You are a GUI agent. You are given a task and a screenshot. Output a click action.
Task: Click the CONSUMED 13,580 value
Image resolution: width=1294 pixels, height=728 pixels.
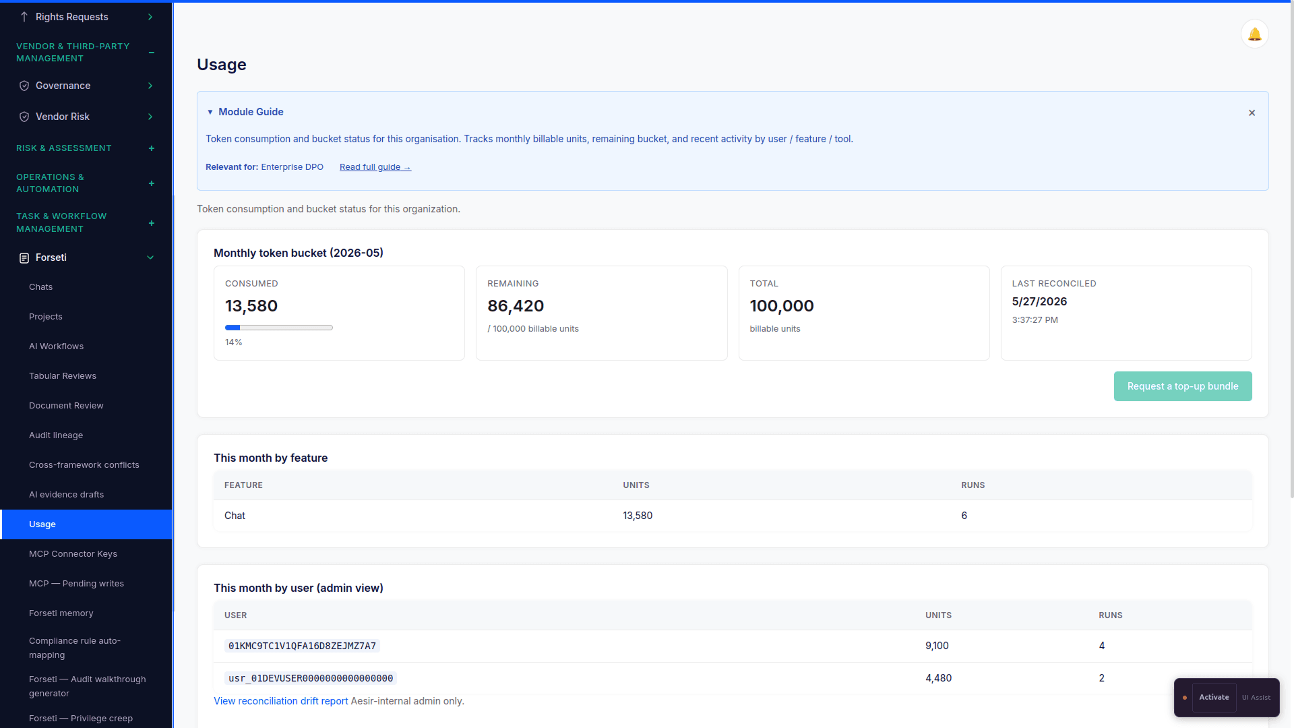251,306
